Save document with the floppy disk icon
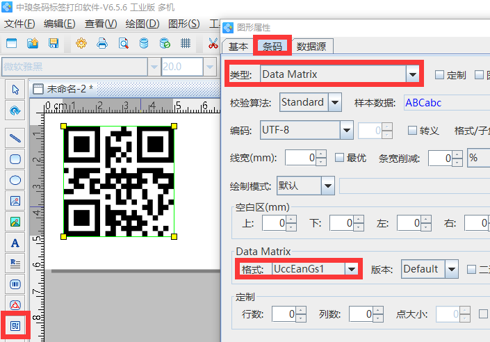 click(x=54, y=43)
